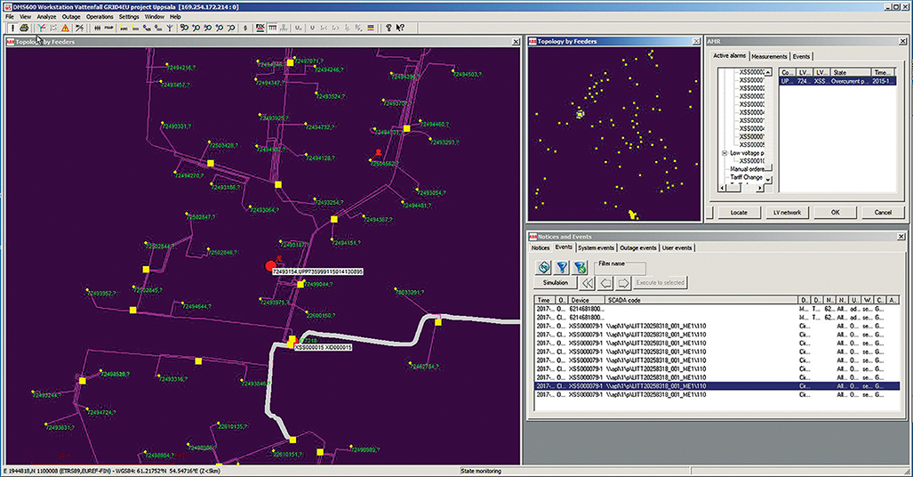Screen dimensions: 913x477
Task: Click the right step arrow in Events
Action: coord(623,283)
